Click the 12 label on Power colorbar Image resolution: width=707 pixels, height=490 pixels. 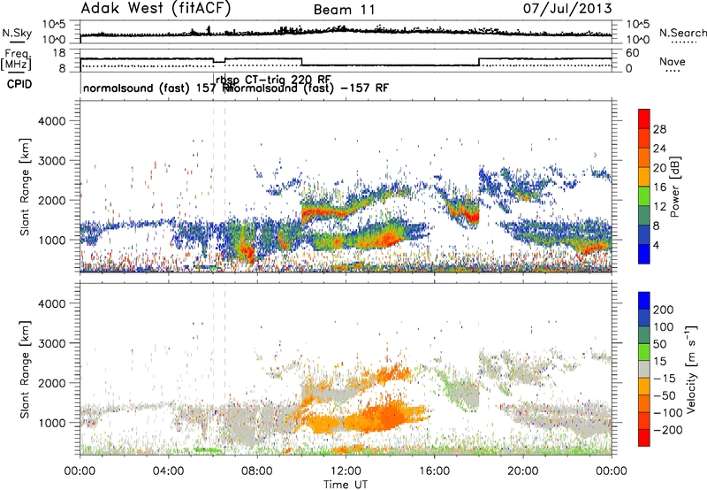[x=659, y=207]
